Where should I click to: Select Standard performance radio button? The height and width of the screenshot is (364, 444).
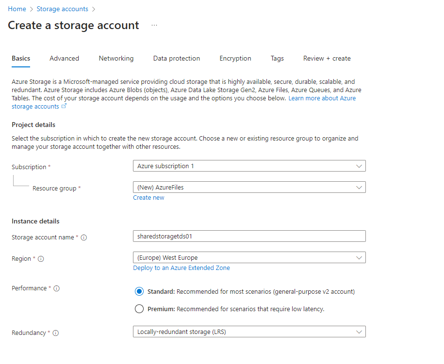click(139, 292)
